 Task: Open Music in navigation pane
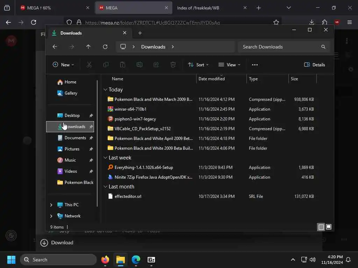point(70,160)
